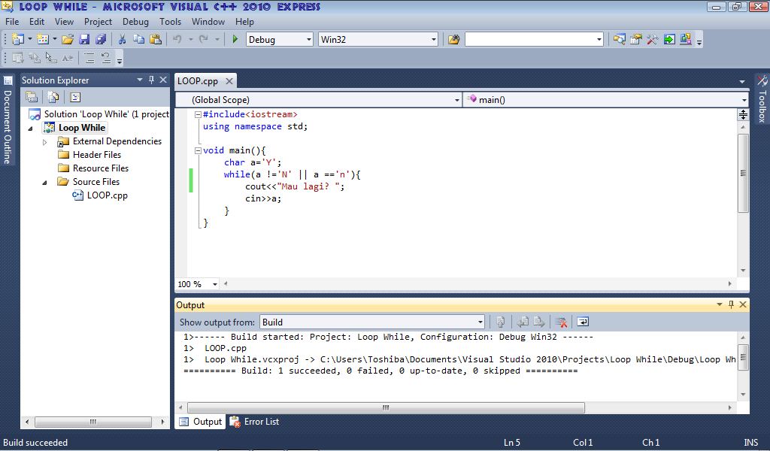
Task: Open the Document Outline side tab
Action: (x=8, y=121)
